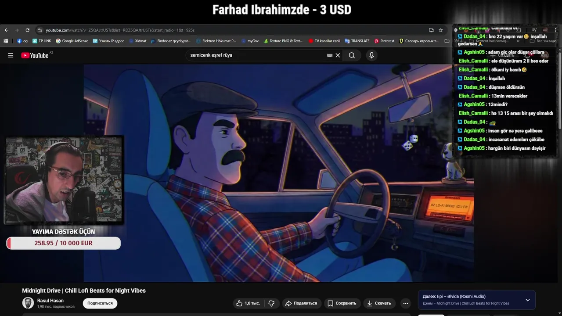Go to YouTube home via logo
The image size is (562, 316).
pyautogui.click(x=36, y=55)
